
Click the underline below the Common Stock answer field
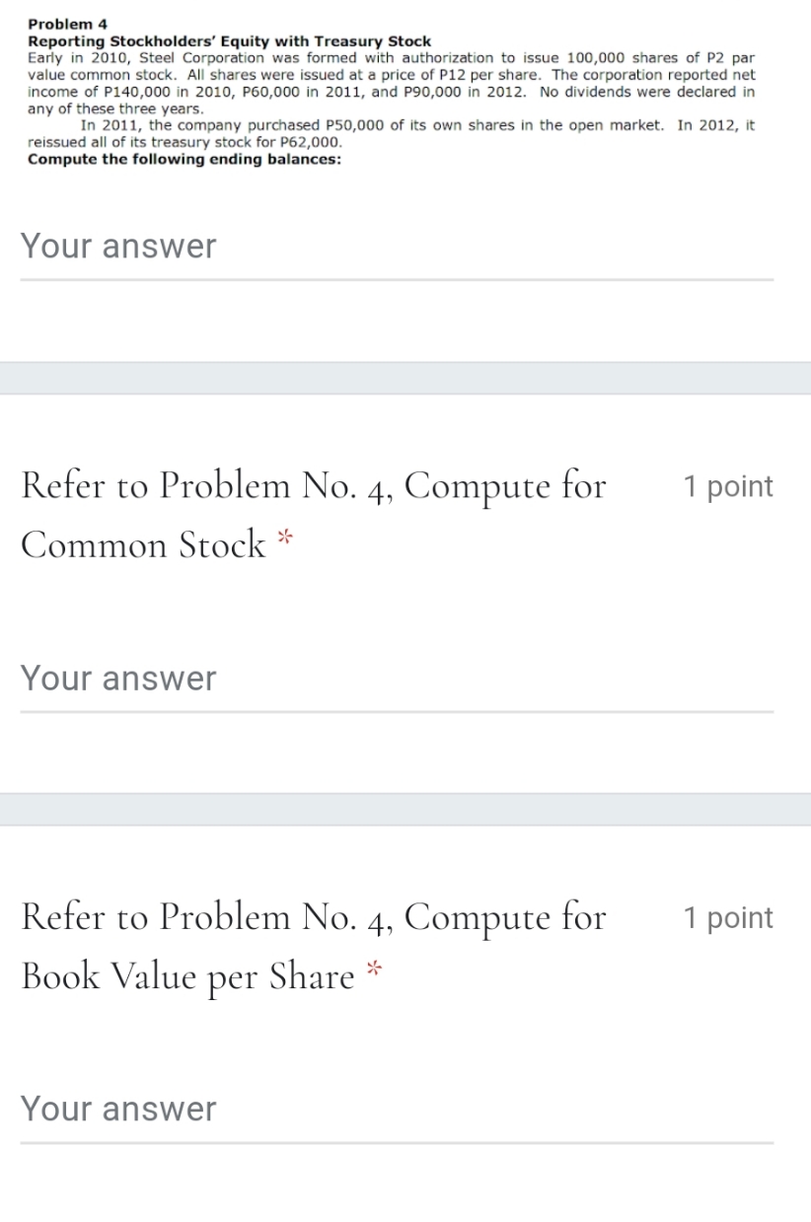coord(395,712)
